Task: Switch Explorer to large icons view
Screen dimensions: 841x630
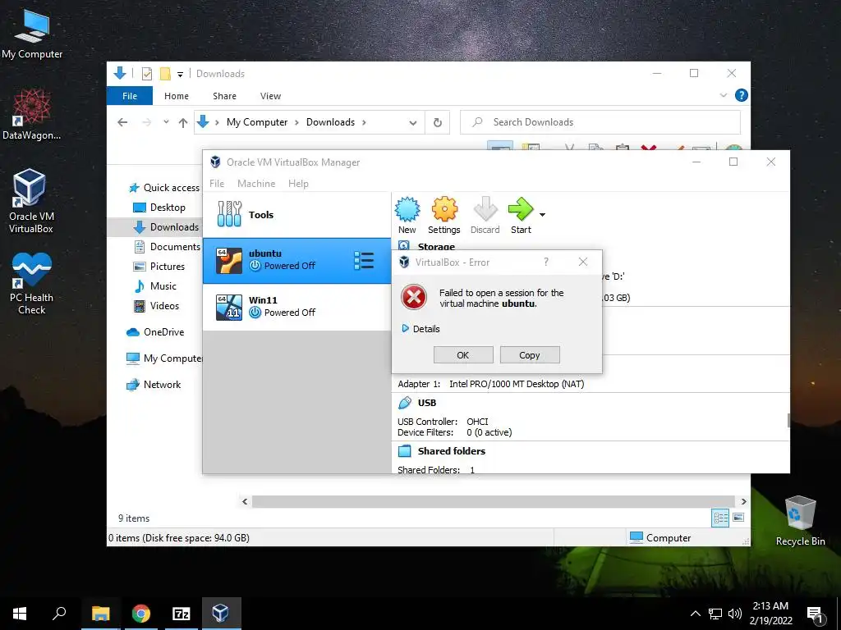Action: click(x=738, y=518)
